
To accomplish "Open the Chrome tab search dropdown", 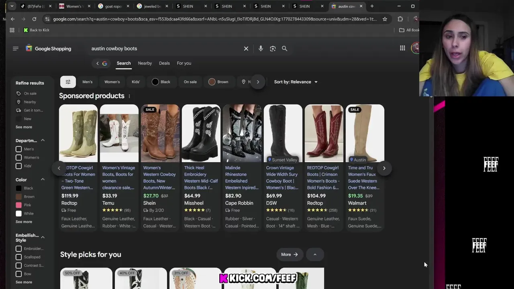I will tap(12, 6).
